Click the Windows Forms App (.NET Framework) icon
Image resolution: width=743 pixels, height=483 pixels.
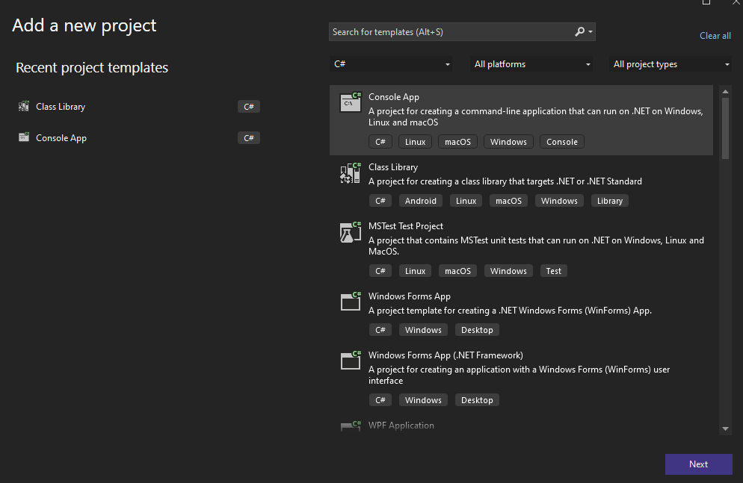pos(350,361)
